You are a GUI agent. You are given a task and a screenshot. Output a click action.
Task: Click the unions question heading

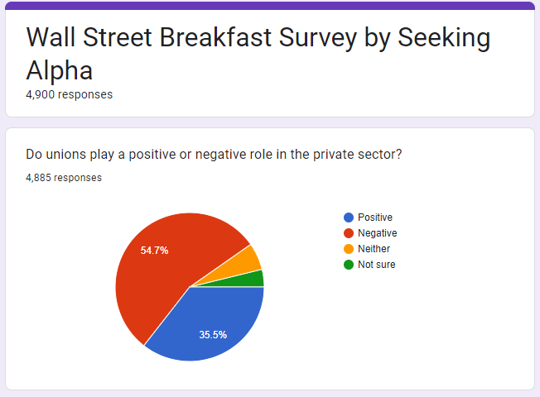(214, 155)
